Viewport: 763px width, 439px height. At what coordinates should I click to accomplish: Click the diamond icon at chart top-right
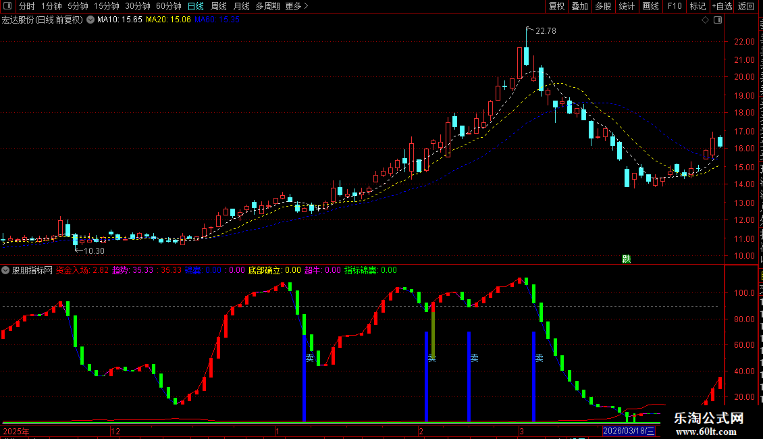coord(705,20)
